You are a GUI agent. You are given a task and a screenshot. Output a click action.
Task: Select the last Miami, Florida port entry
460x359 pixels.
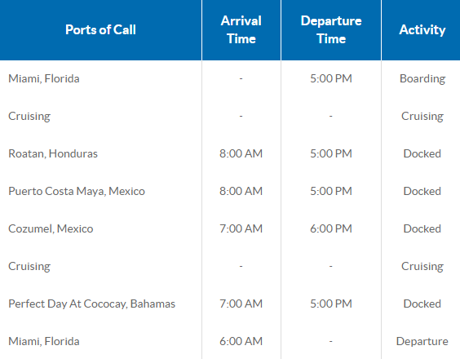tap(44, 341)
